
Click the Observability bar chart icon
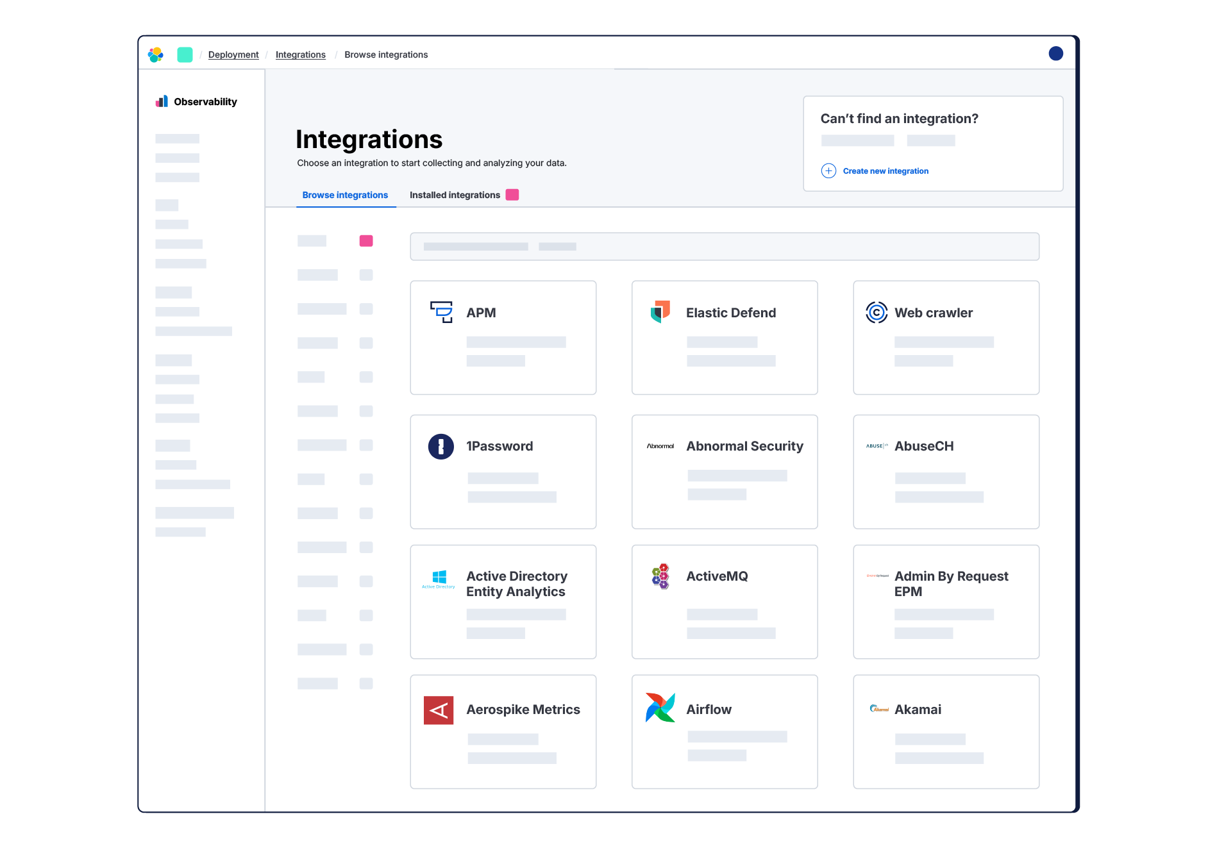[x=162, y=101]
